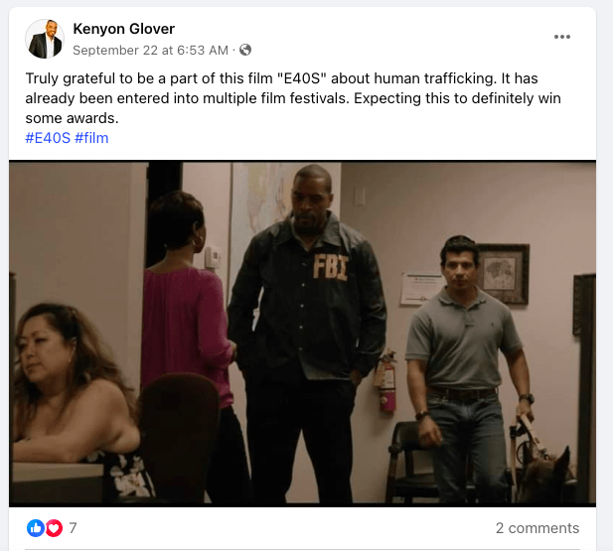Image resolution: width=613 pixels, height=551 pixels.
Task: Click the red fire extinguisher in the photo
Action: pyautogui.click(x=385, y=382)
